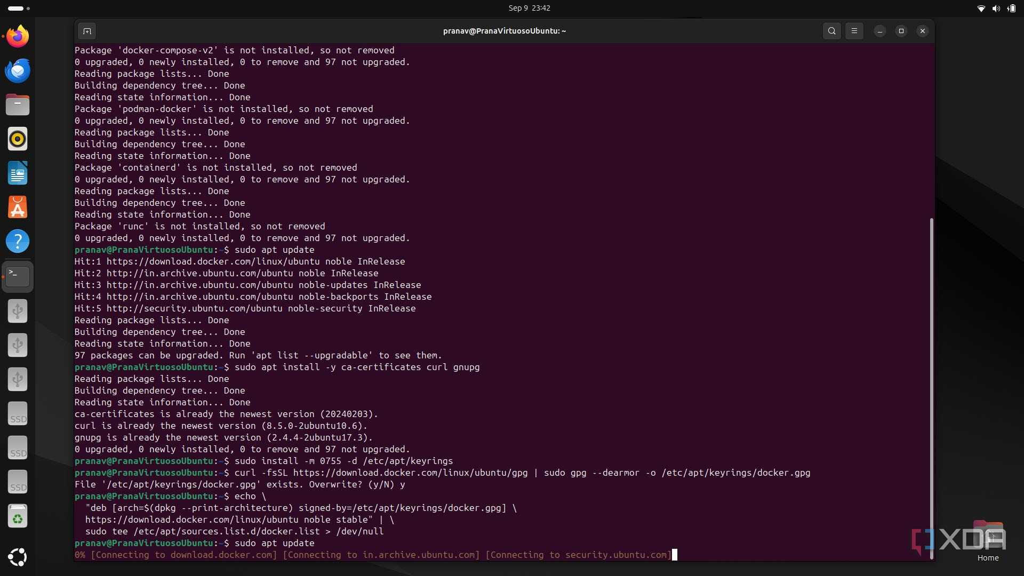1024x576 pixels.
Task: Open the second USB drive icon
Action: tap(18, 345)
